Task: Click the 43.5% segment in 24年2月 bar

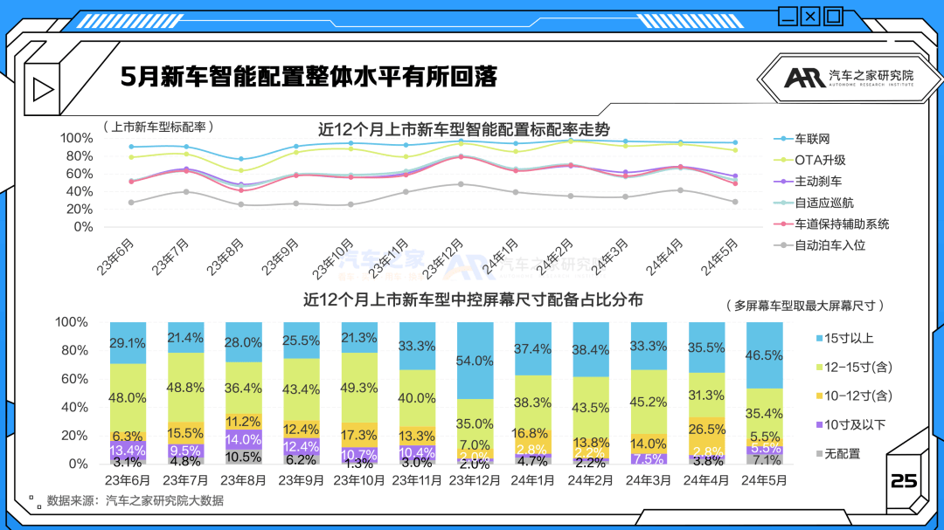Action: [591, 407]
